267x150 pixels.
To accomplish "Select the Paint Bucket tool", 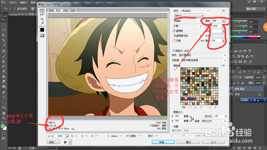I will coord(3,76).
